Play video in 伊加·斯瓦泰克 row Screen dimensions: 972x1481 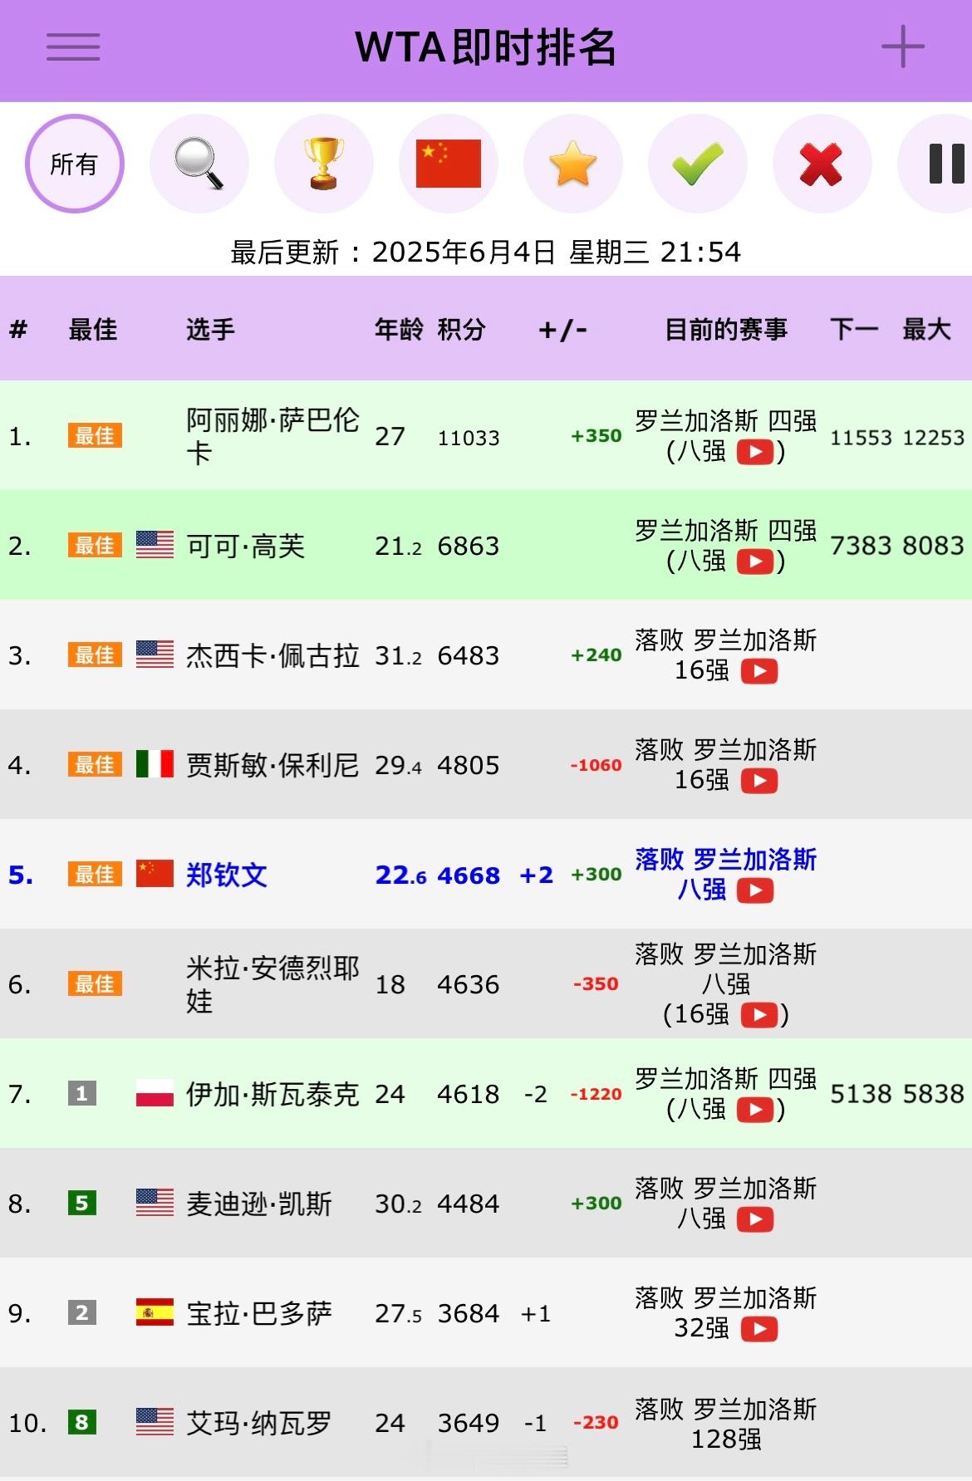755,1110
